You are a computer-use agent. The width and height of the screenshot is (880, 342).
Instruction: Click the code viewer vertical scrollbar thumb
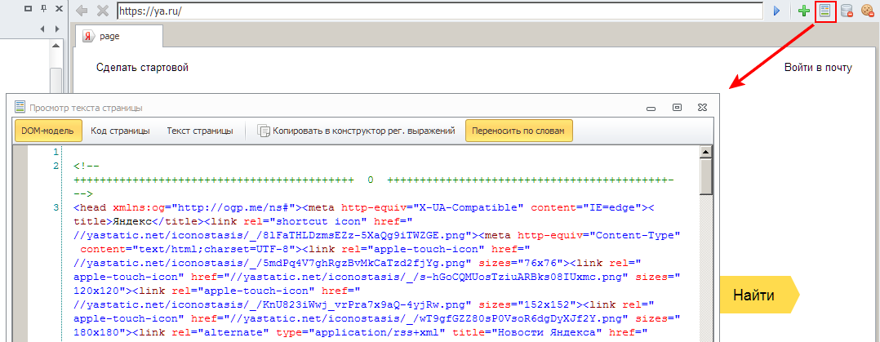[705, 177]
